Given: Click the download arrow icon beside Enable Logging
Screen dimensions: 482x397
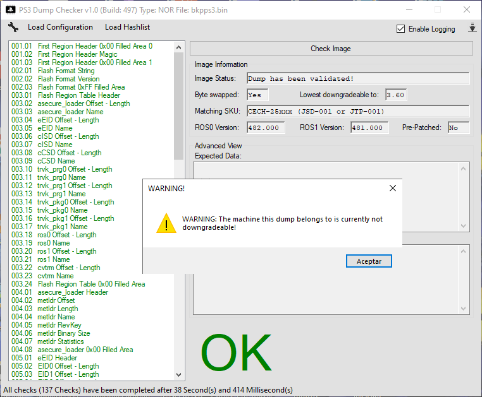Looking at the screenshot, I should point(472,28).
